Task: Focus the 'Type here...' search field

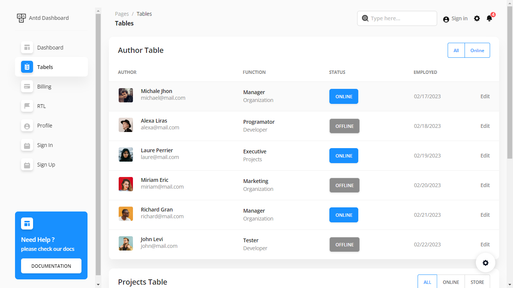Action: click(x=397, y=18)
